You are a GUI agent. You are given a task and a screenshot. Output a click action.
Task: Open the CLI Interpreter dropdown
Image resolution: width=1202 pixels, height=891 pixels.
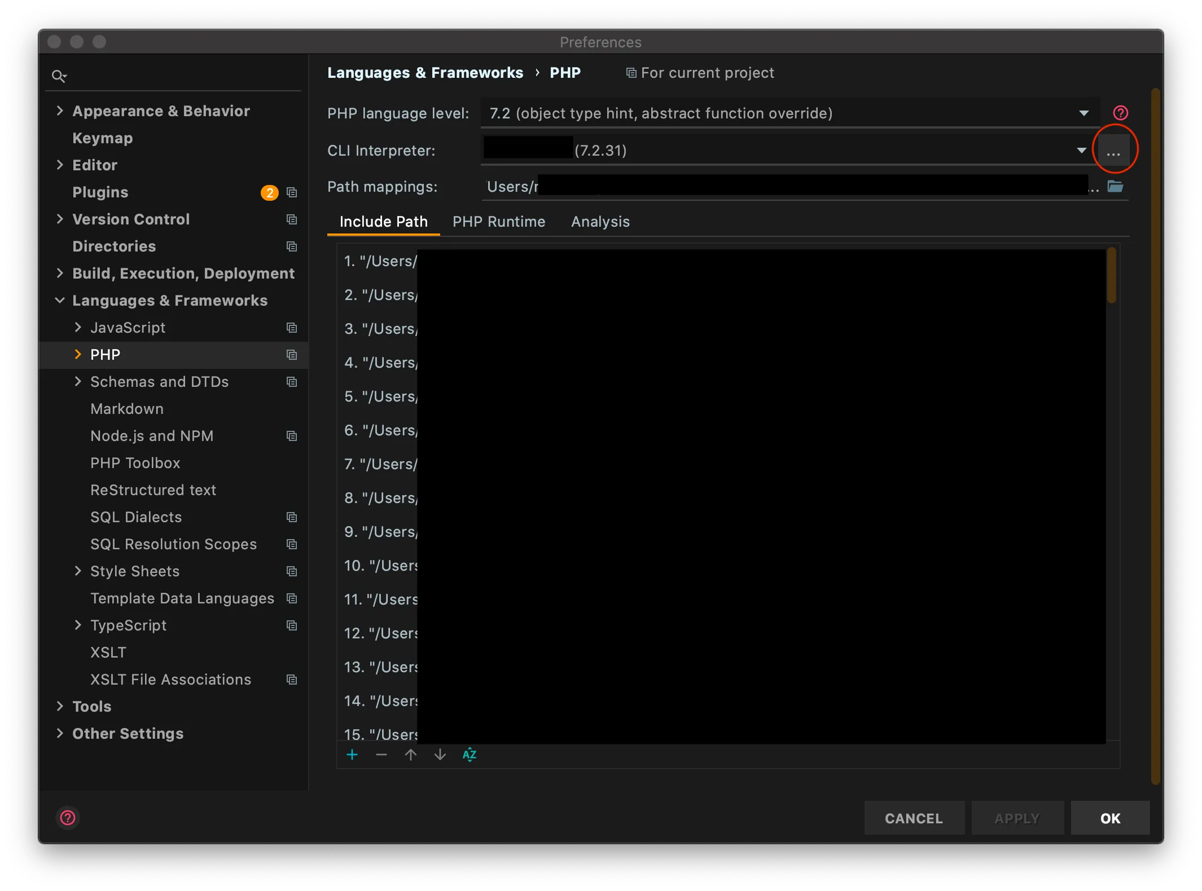click(1081, 150)
